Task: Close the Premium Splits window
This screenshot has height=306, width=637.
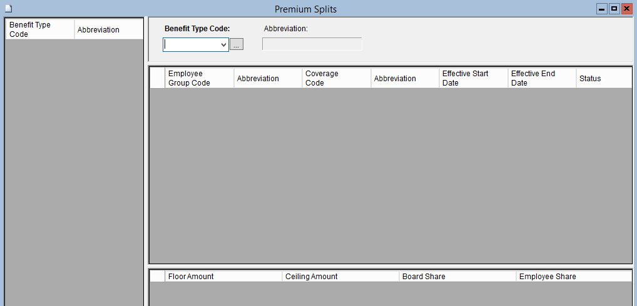Action: 626,9
